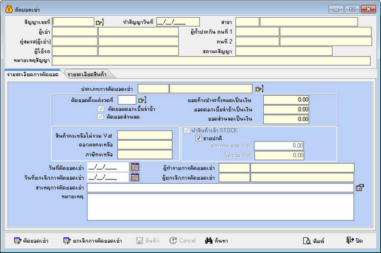The height and width of the screenshot is (253, 381).
Task: Click the reason picker icon beside สาเหตุการตัดยอดเช่า
Action: point(359,188)
